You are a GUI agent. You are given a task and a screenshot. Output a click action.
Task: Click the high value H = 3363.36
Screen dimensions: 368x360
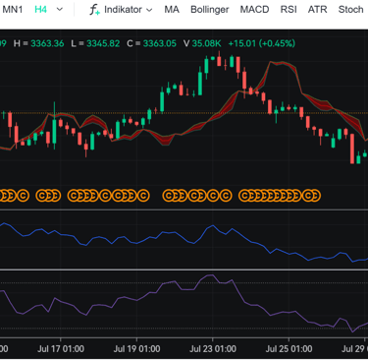[x=38, y=43]
